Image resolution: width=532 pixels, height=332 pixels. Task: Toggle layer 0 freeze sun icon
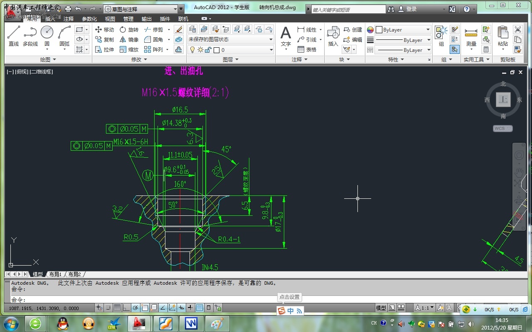click(x=200, y=50)
